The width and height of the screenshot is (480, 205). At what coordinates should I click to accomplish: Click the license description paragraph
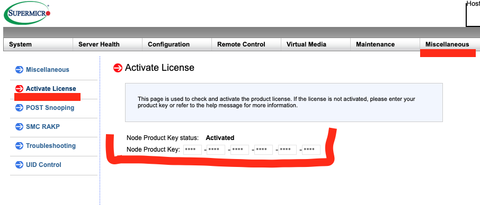click(277, 102)
